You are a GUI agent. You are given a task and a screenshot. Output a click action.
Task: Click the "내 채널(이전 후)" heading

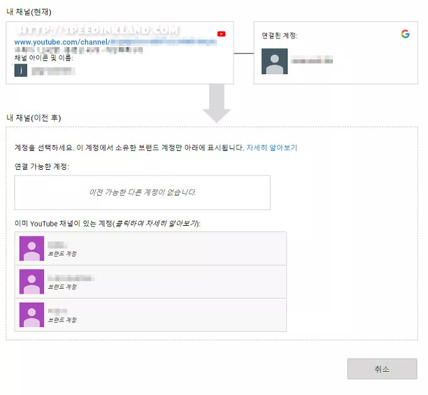point(33,118)
